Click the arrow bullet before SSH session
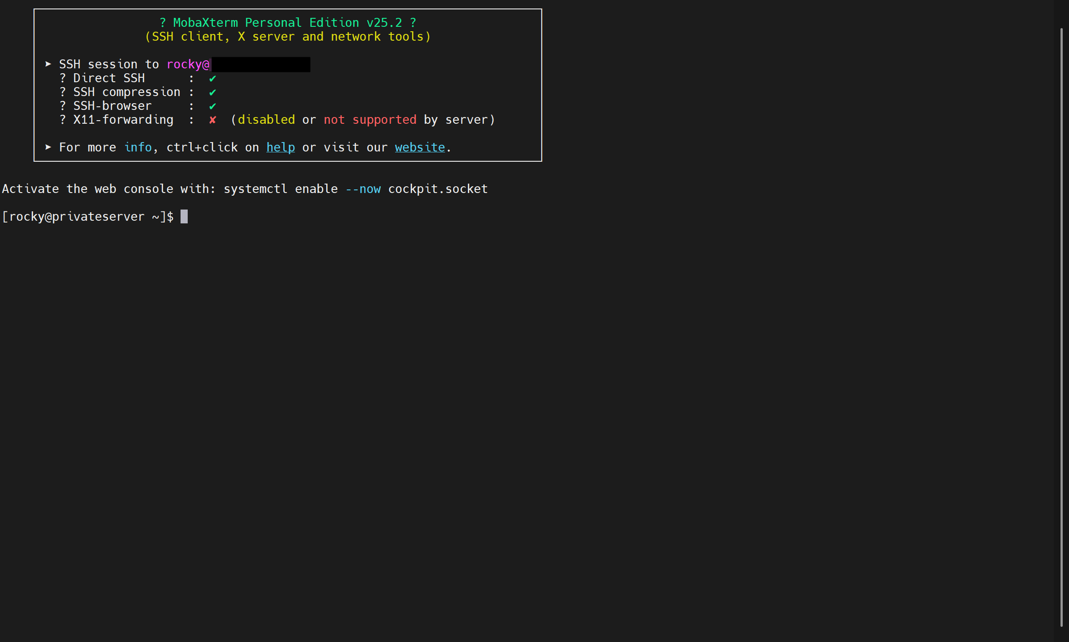 [48, 64]
